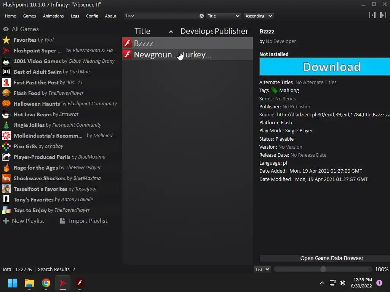This screenshot has width=390, height=292.
Task: Click the First Past the Post icon
Action: tap(6, 83)
